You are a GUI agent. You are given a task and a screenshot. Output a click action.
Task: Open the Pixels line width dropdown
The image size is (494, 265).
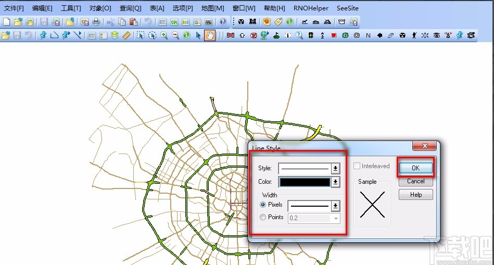point(335,206)
